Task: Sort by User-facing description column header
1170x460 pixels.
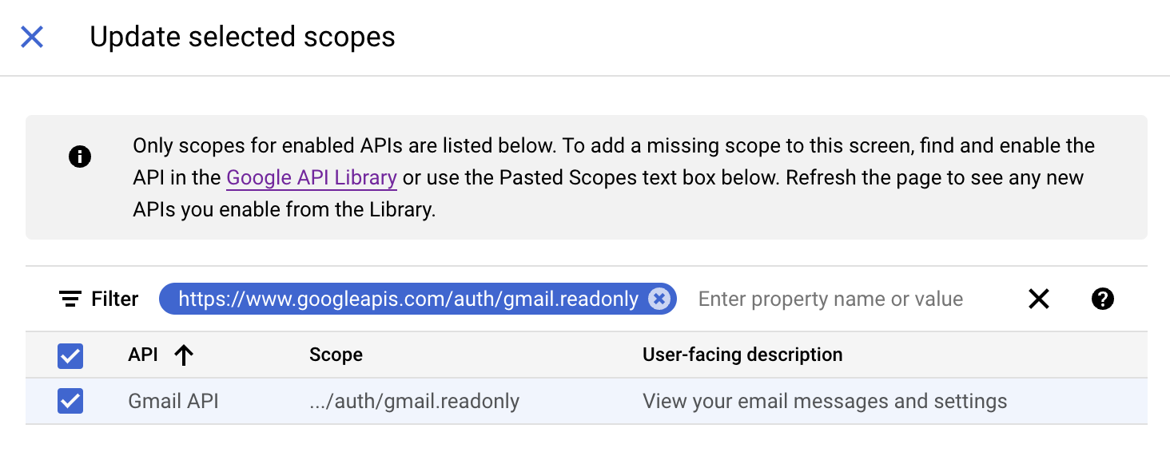Action: [742, 355]
